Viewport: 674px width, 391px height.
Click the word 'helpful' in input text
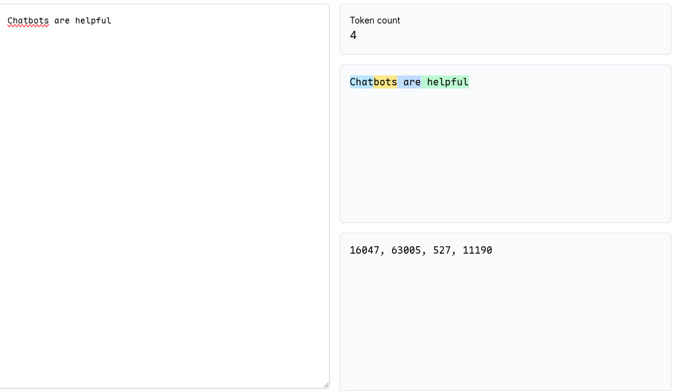pos(93,20)
